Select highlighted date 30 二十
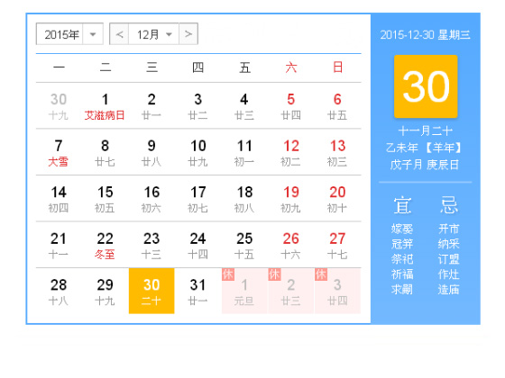The image size is (505, 378). 151,291
